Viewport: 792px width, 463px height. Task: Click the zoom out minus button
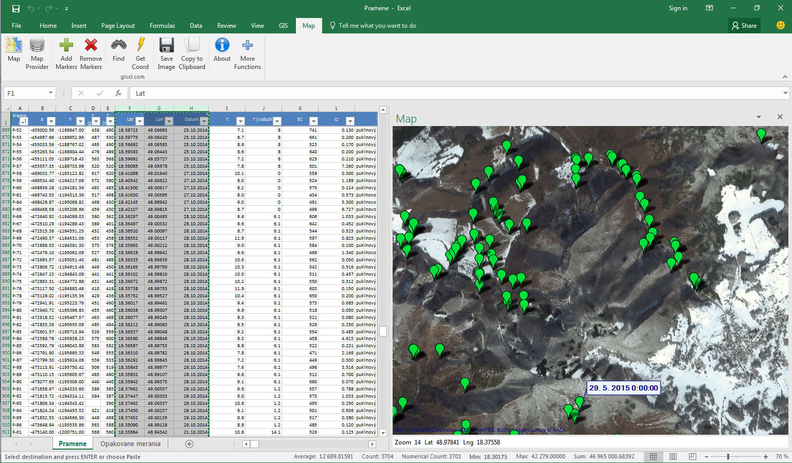pos(707,456)
